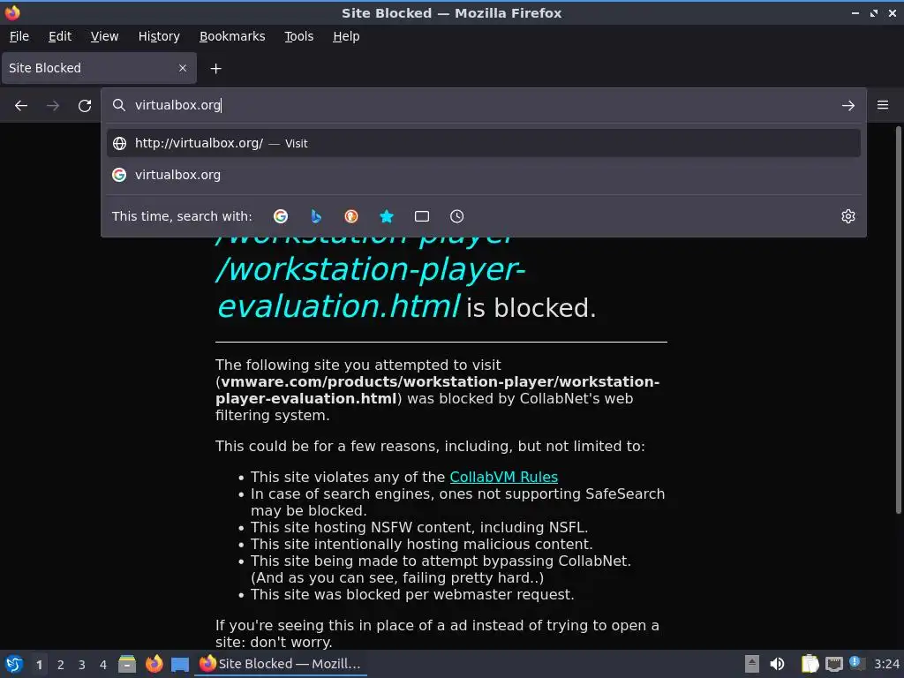The image size is (904, 678).
Task: Switch to workspace 3
Action: (x=82, y=665)
